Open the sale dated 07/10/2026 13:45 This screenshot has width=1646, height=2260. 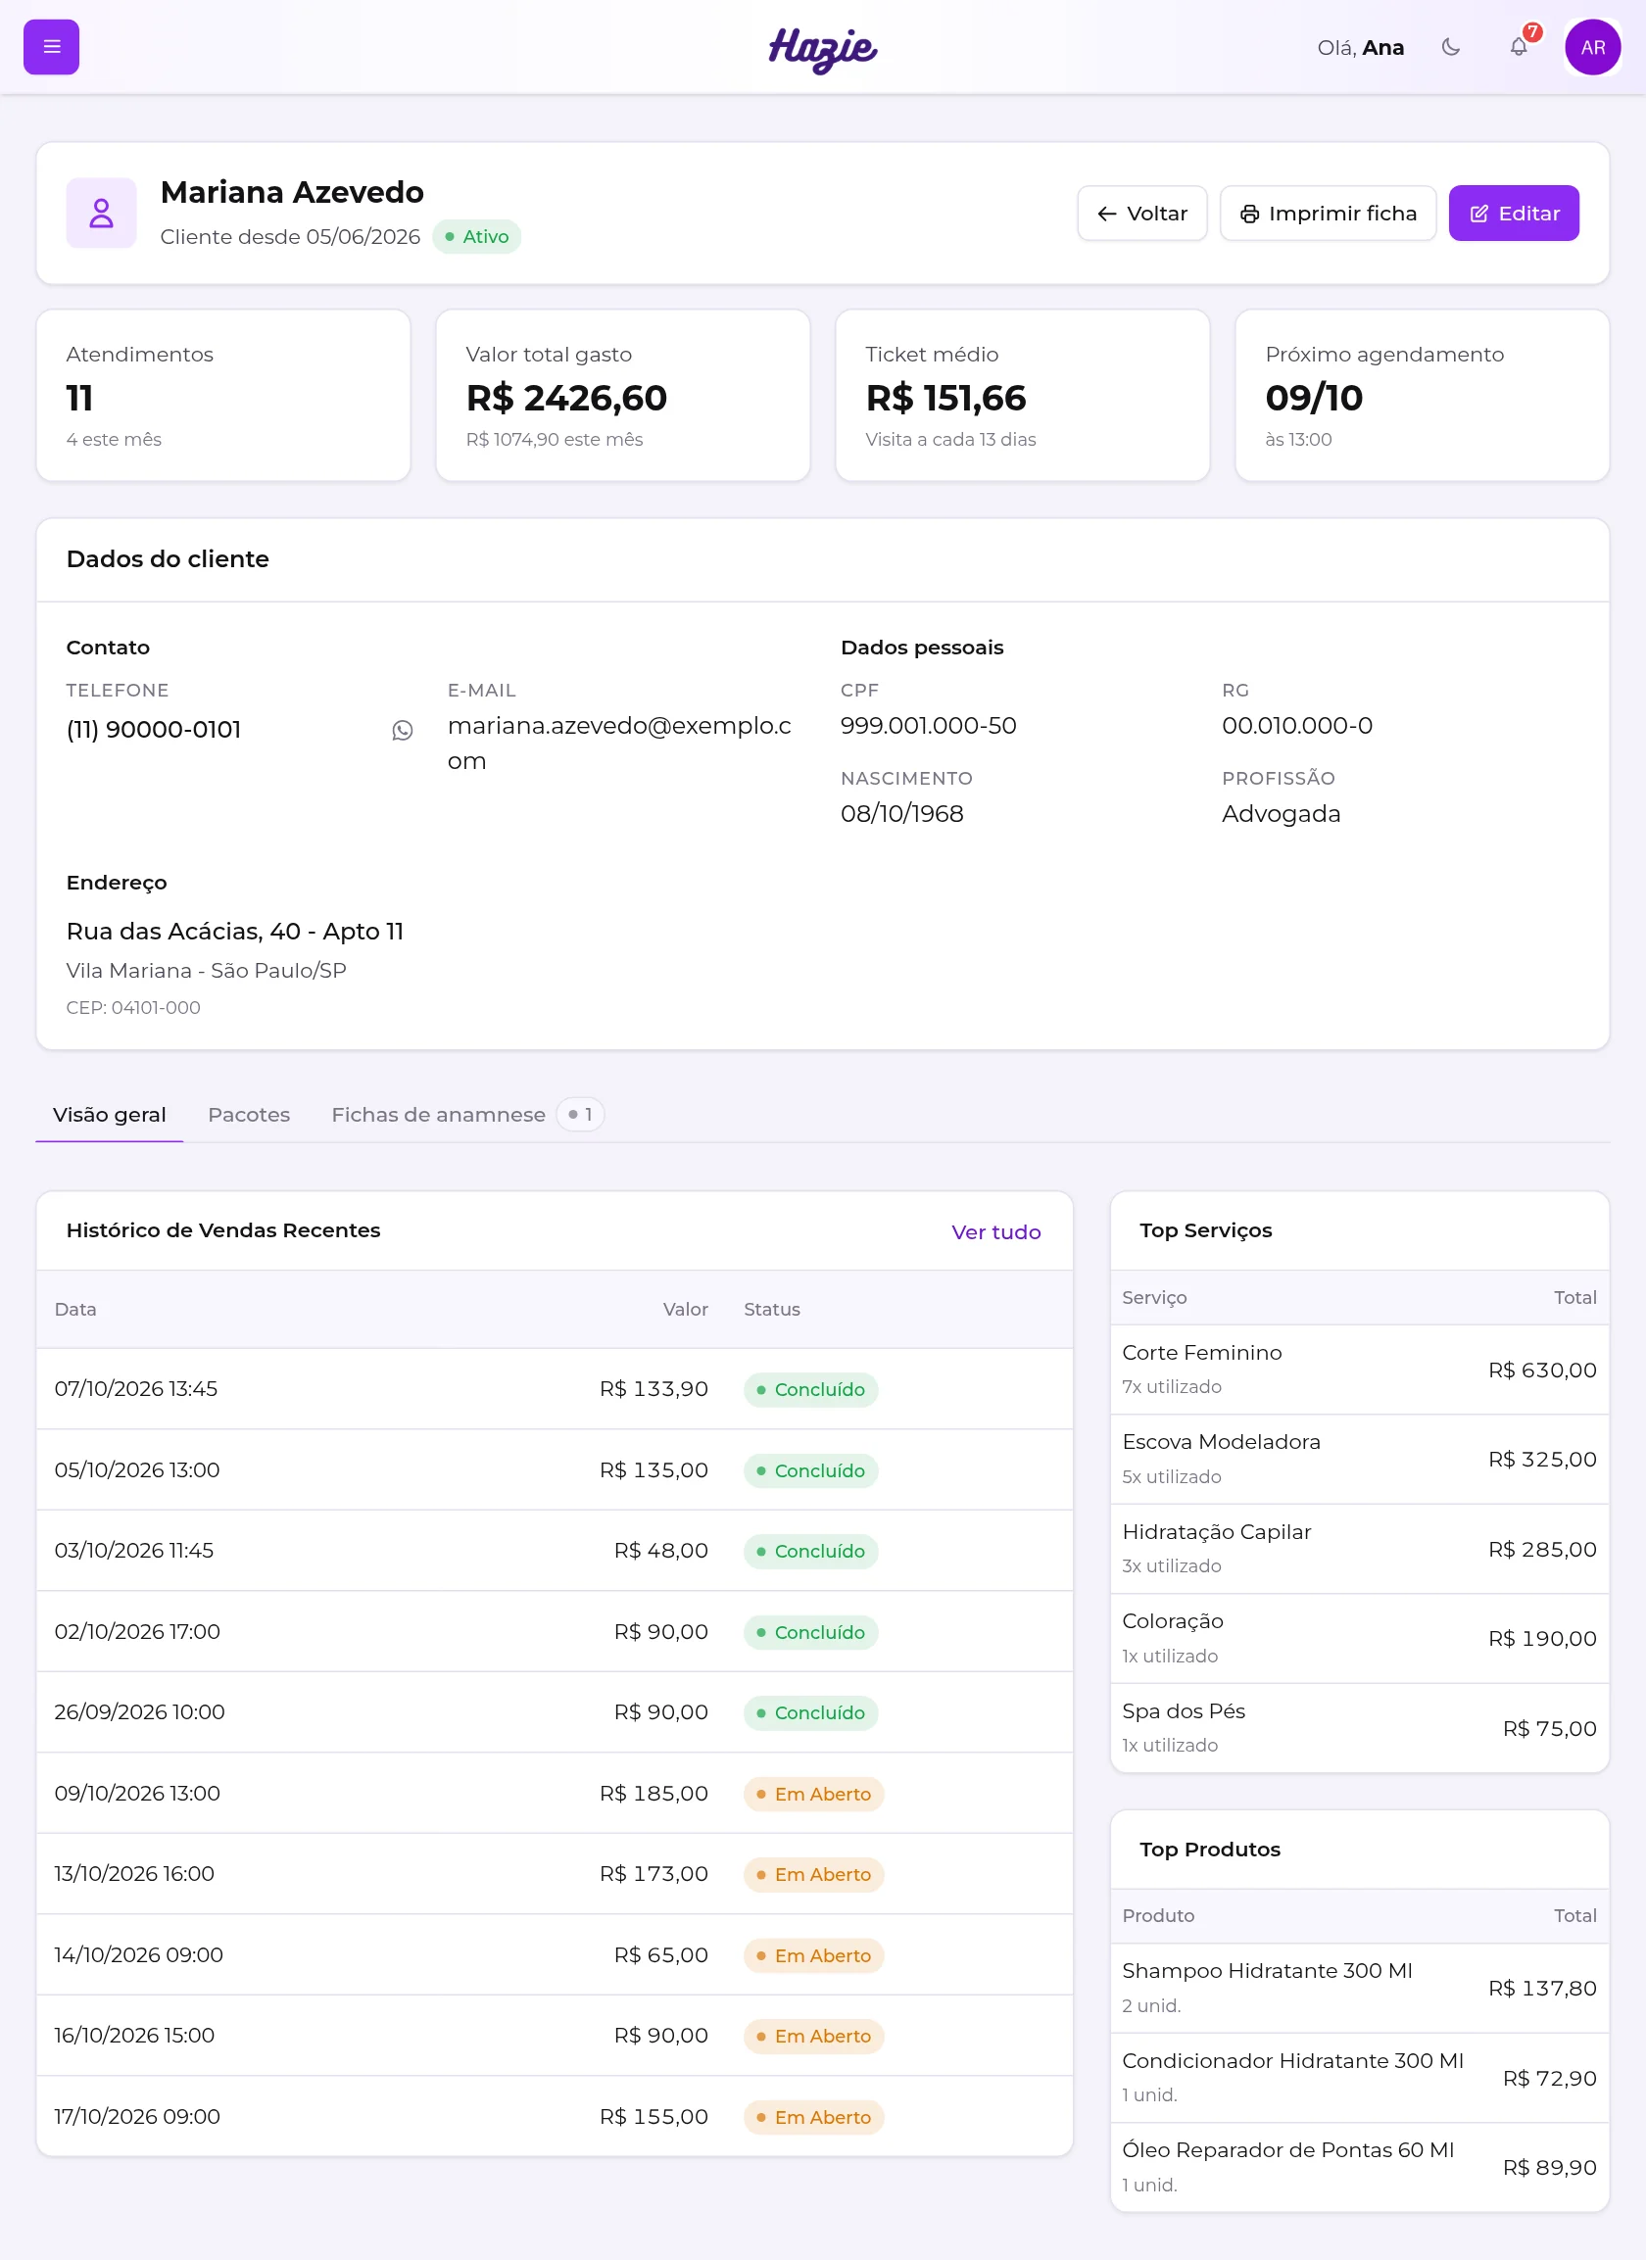(555, 1389)
